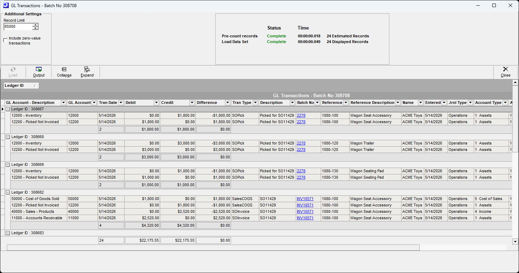
Task: Decrease Record Limit with down spinner arrow
Action: point(35,28)
